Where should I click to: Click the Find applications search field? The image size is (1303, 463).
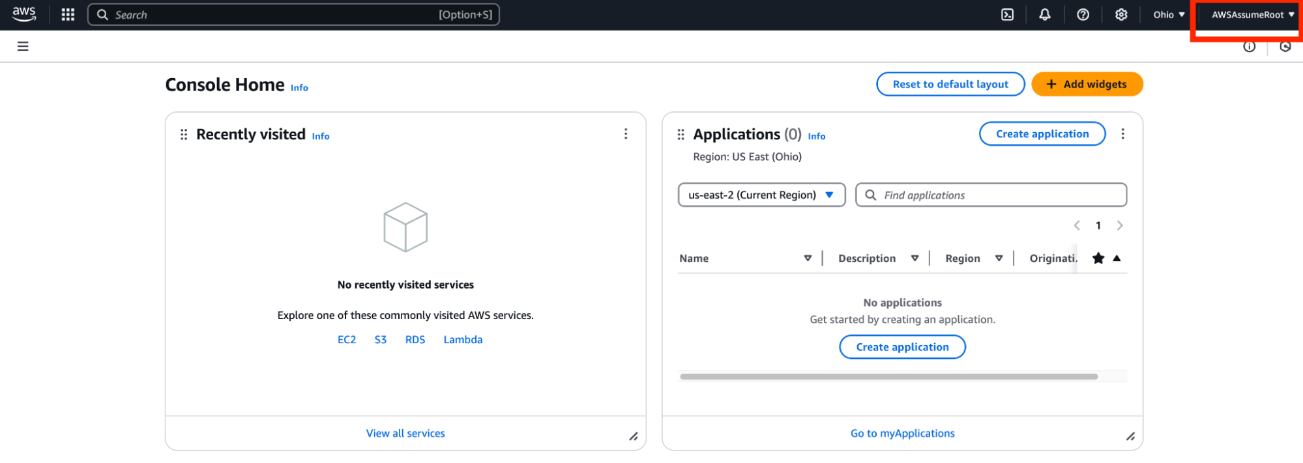(x=997, y=195)
